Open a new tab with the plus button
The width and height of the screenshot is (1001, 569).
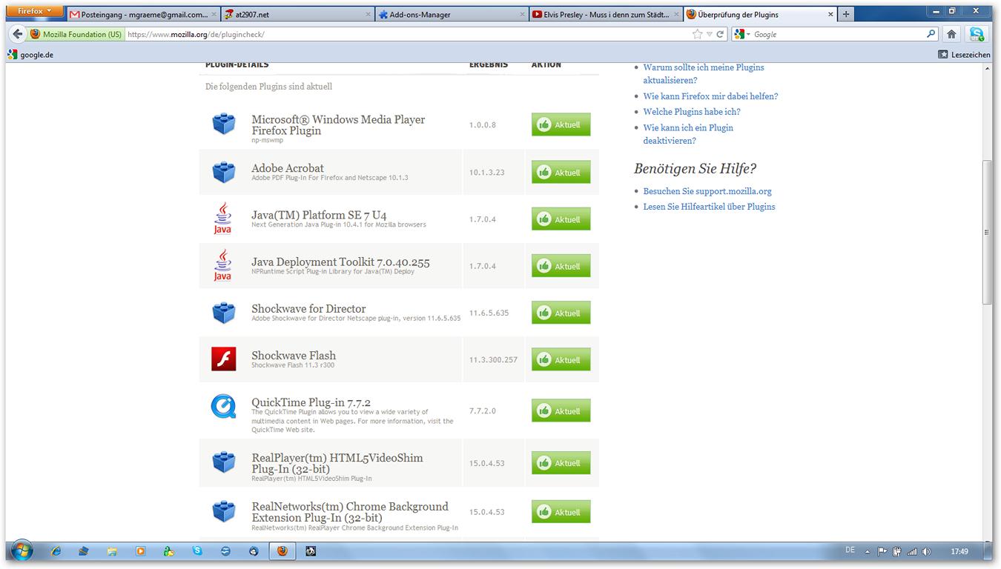tap(846, 14)
